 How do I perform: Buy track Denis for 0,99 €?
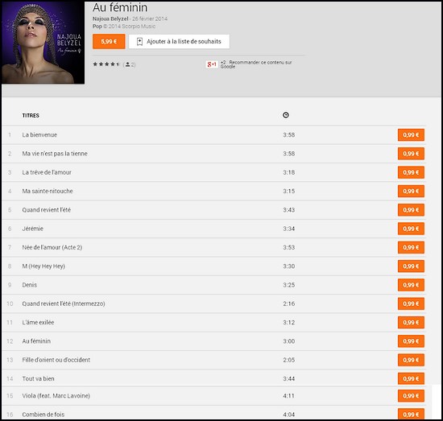point(411,285)
